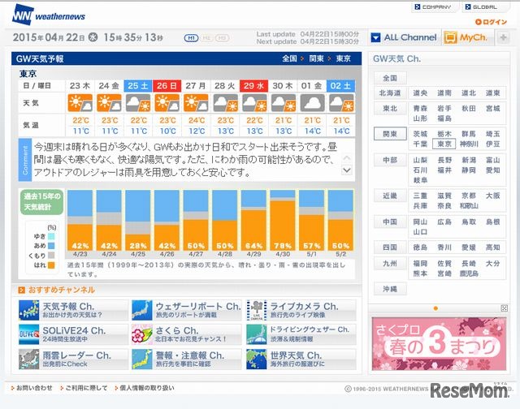Click the 4/25 statistics bar showing 28%
The width and height of the screenshot is (520, 409).
(138, 220)
